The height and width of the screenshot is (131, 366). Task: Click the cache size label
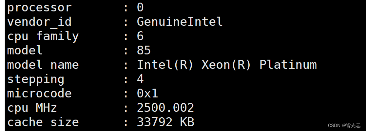[43, 123]
